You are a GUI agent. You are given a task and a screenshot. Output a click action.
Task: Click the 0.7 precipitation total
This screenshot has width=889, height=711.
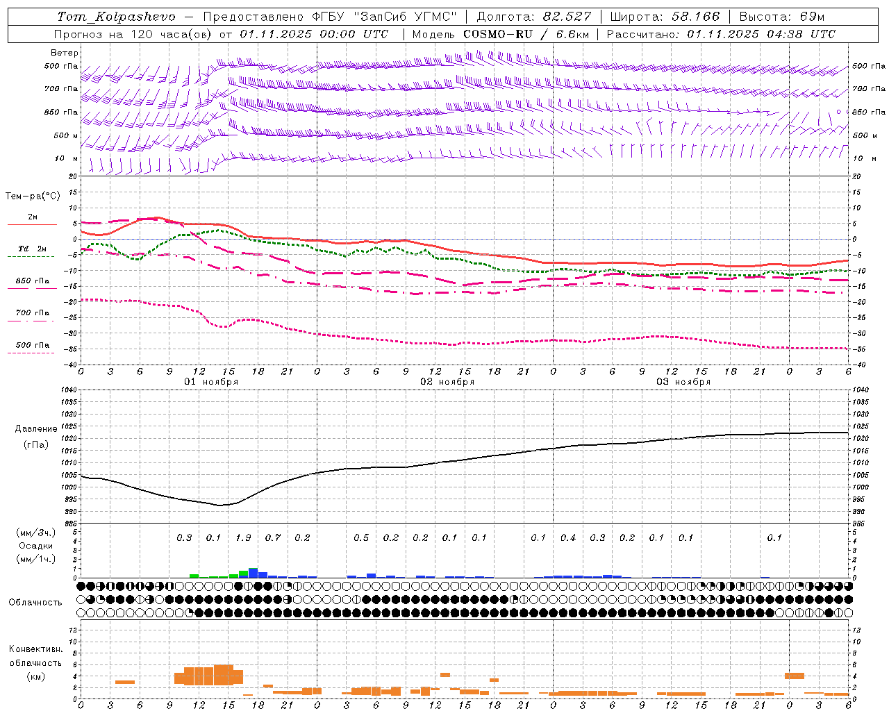click(273, 538)
